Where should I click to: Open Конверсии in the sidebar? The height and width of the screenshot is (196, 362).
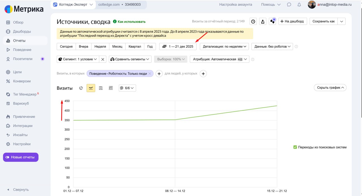point(22,81)
